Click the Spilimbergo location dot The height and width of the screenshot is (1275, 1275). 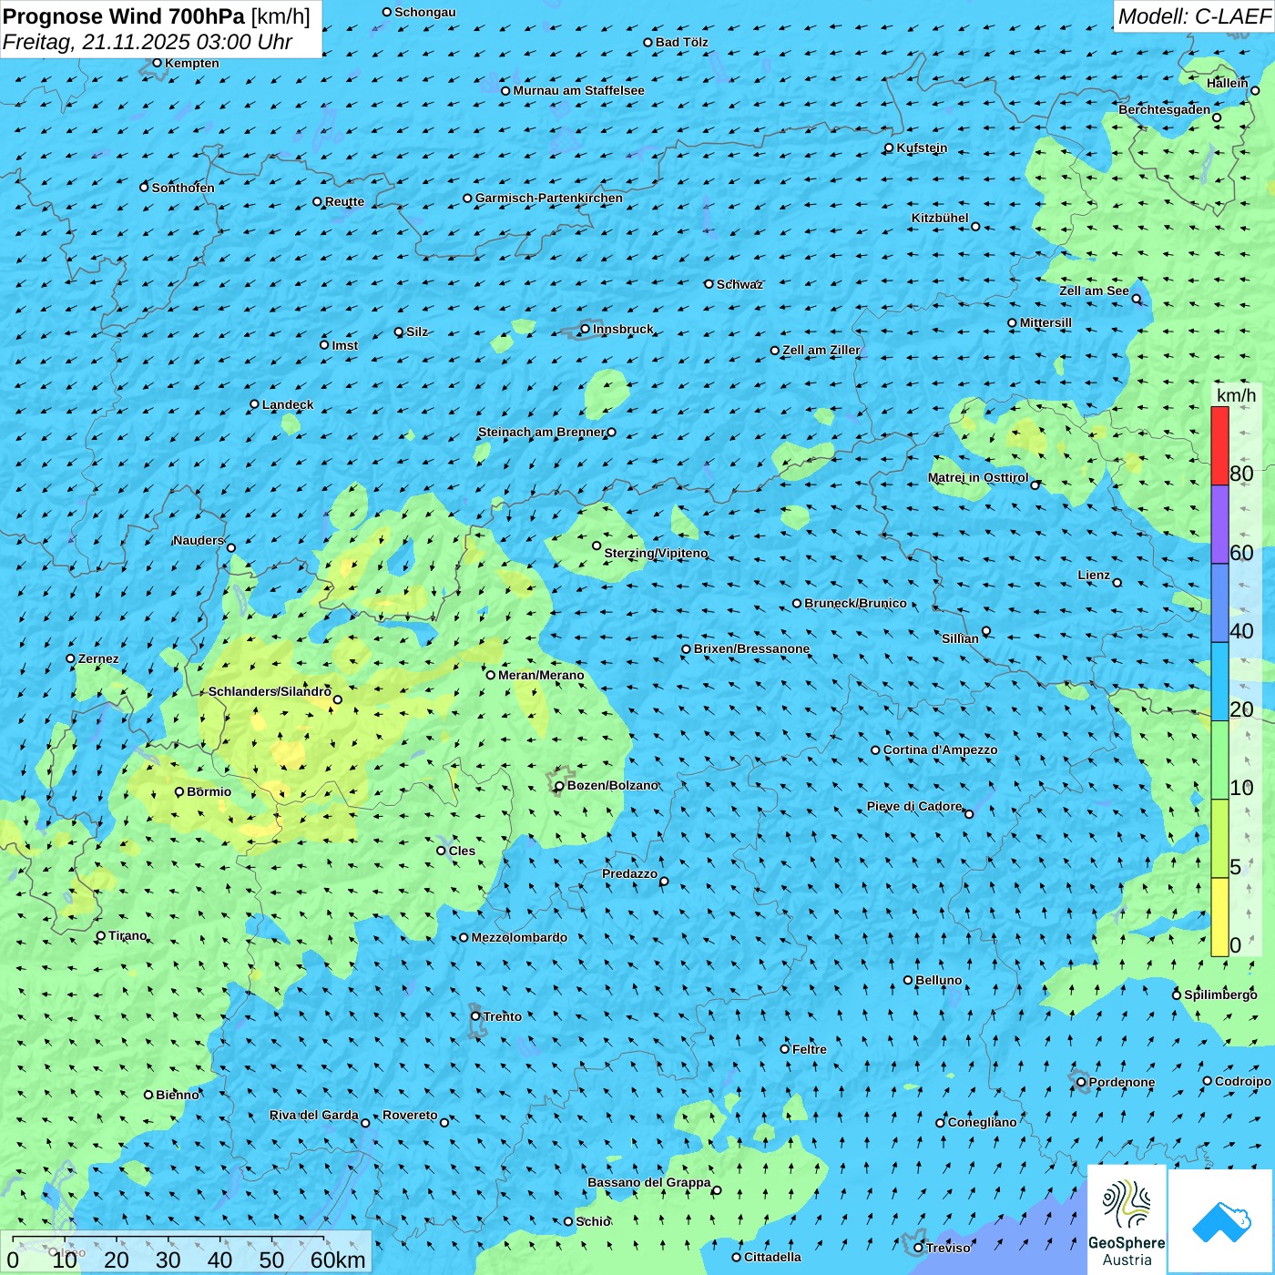click(x=1177, y=994)
